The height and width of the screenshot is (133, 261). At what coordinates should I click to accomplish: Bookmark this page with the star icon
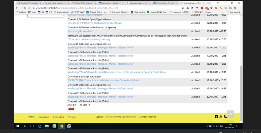(183, 8)
